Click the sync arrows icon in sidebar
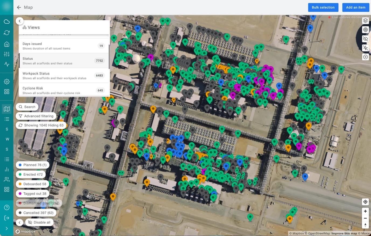371x236 pixels. point(7,33)
